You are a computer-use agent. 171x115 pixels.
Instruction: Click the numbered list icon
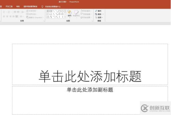pos(9,12)
